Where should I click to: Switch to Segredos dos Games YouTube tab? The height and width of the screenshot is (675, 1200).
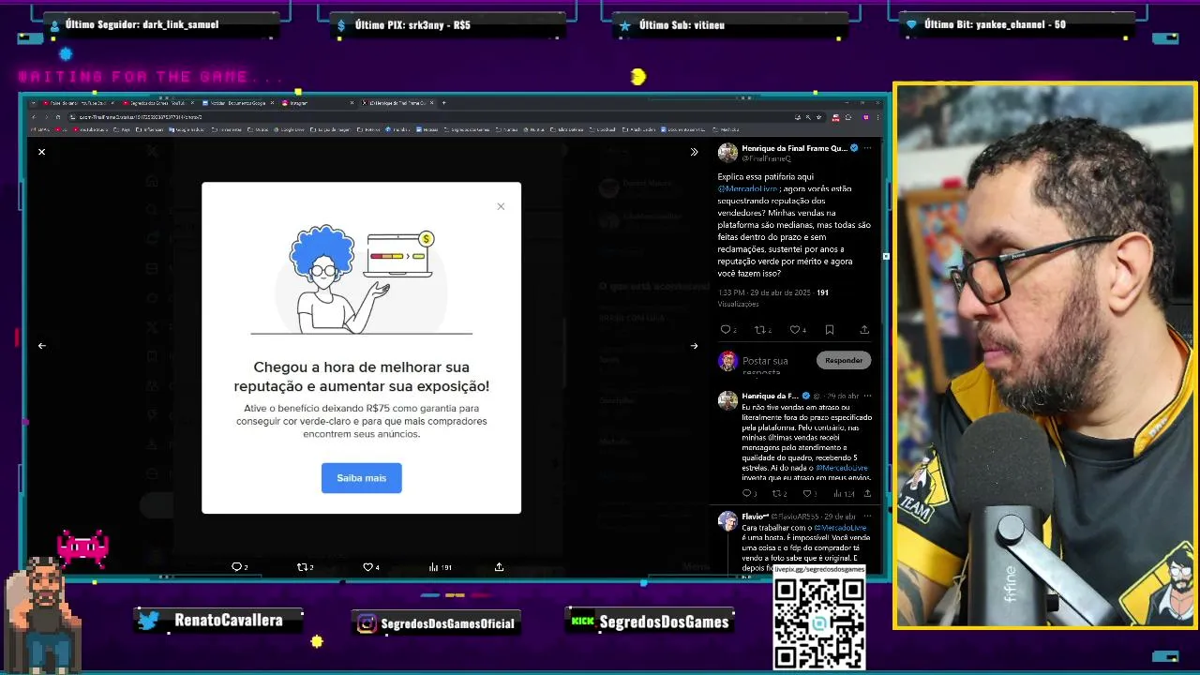[157, 103]
